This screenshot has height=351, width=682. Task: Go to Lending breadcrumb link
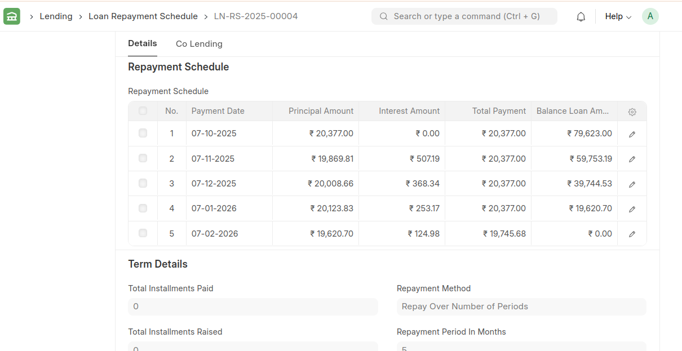click(x=56, y=16)
